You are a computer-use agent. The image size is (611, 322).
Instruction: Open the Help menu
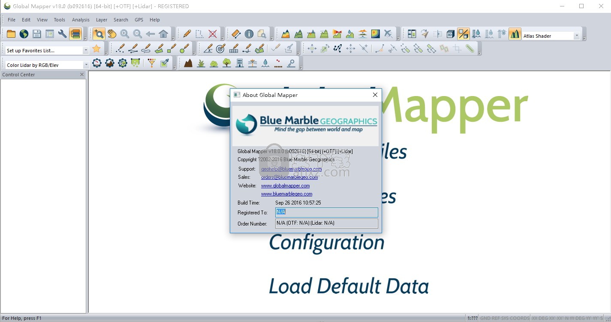tap(155, 20)
